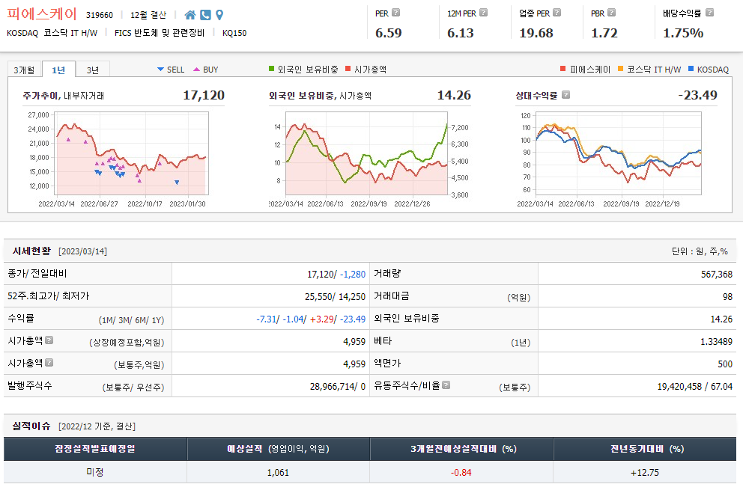Click 예상실적 영업이익 value 1,061

tap(278, 473)
